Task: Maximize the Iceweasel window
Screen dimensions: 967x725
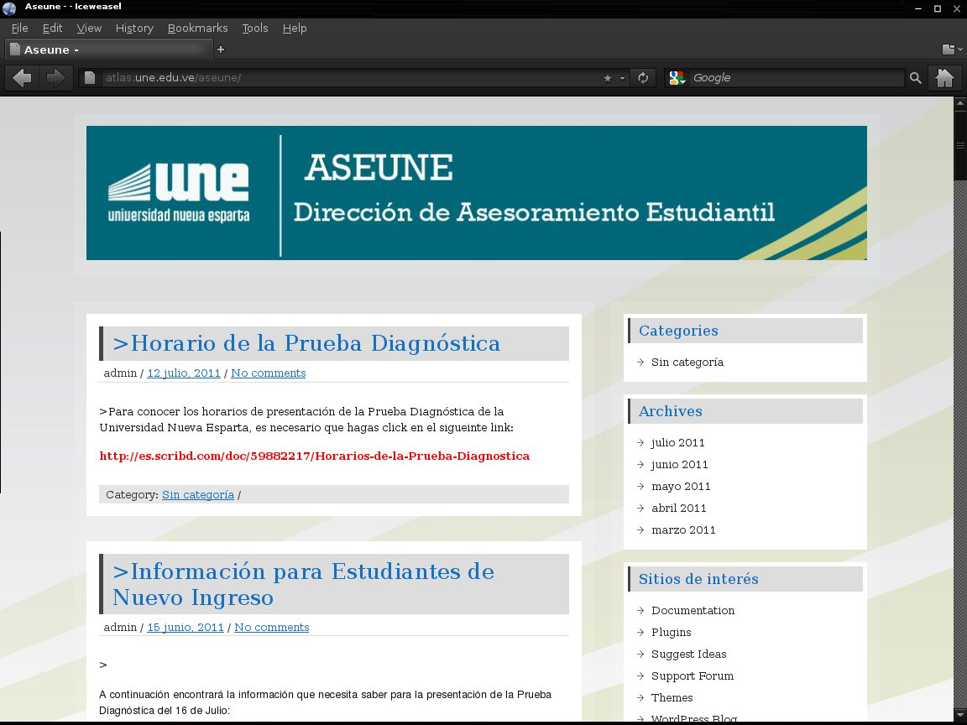Action: pos(938,8)
